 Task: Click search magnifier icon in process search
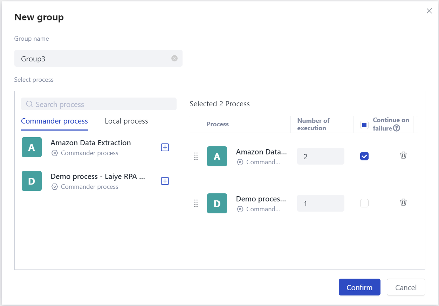click(29, 104)
